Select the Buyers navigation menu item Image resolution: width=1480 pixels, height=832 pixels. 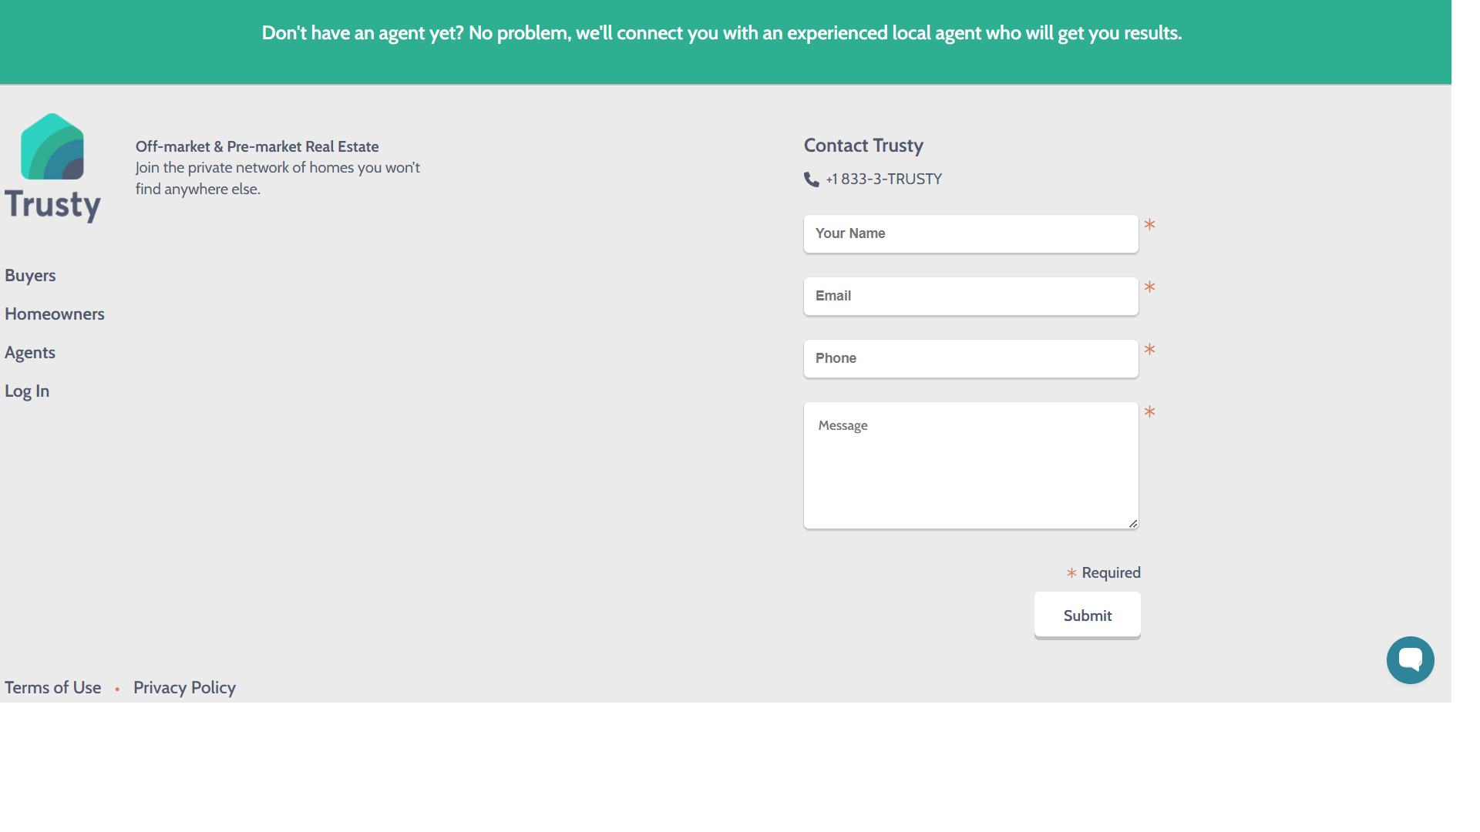pyautogui.click(x=29, y=274)
